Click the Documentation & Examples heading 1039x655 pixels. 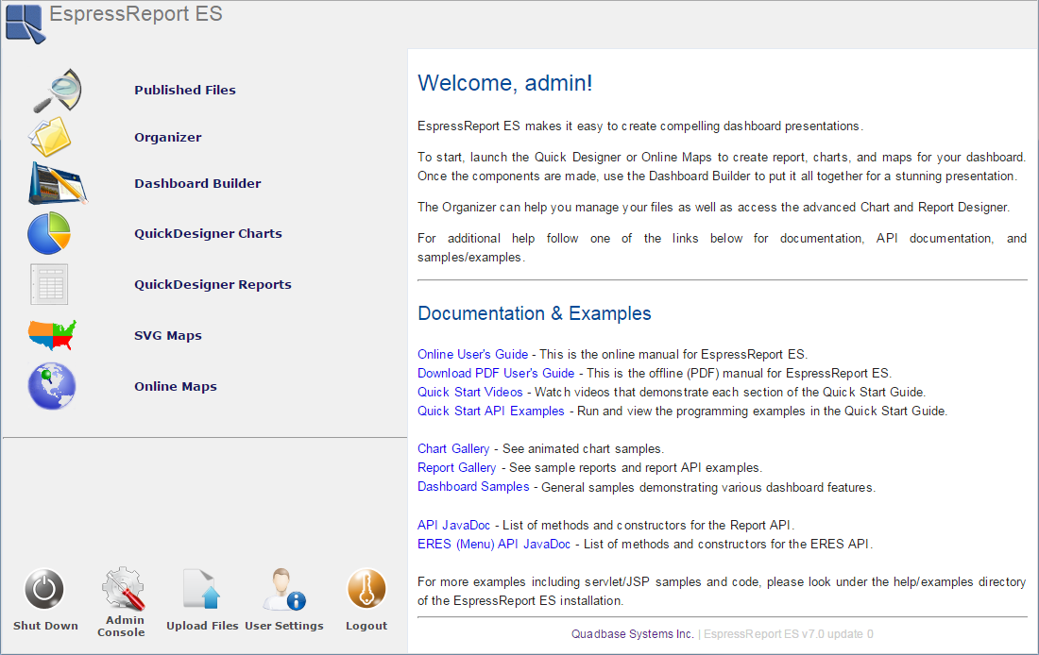(534, 313)
